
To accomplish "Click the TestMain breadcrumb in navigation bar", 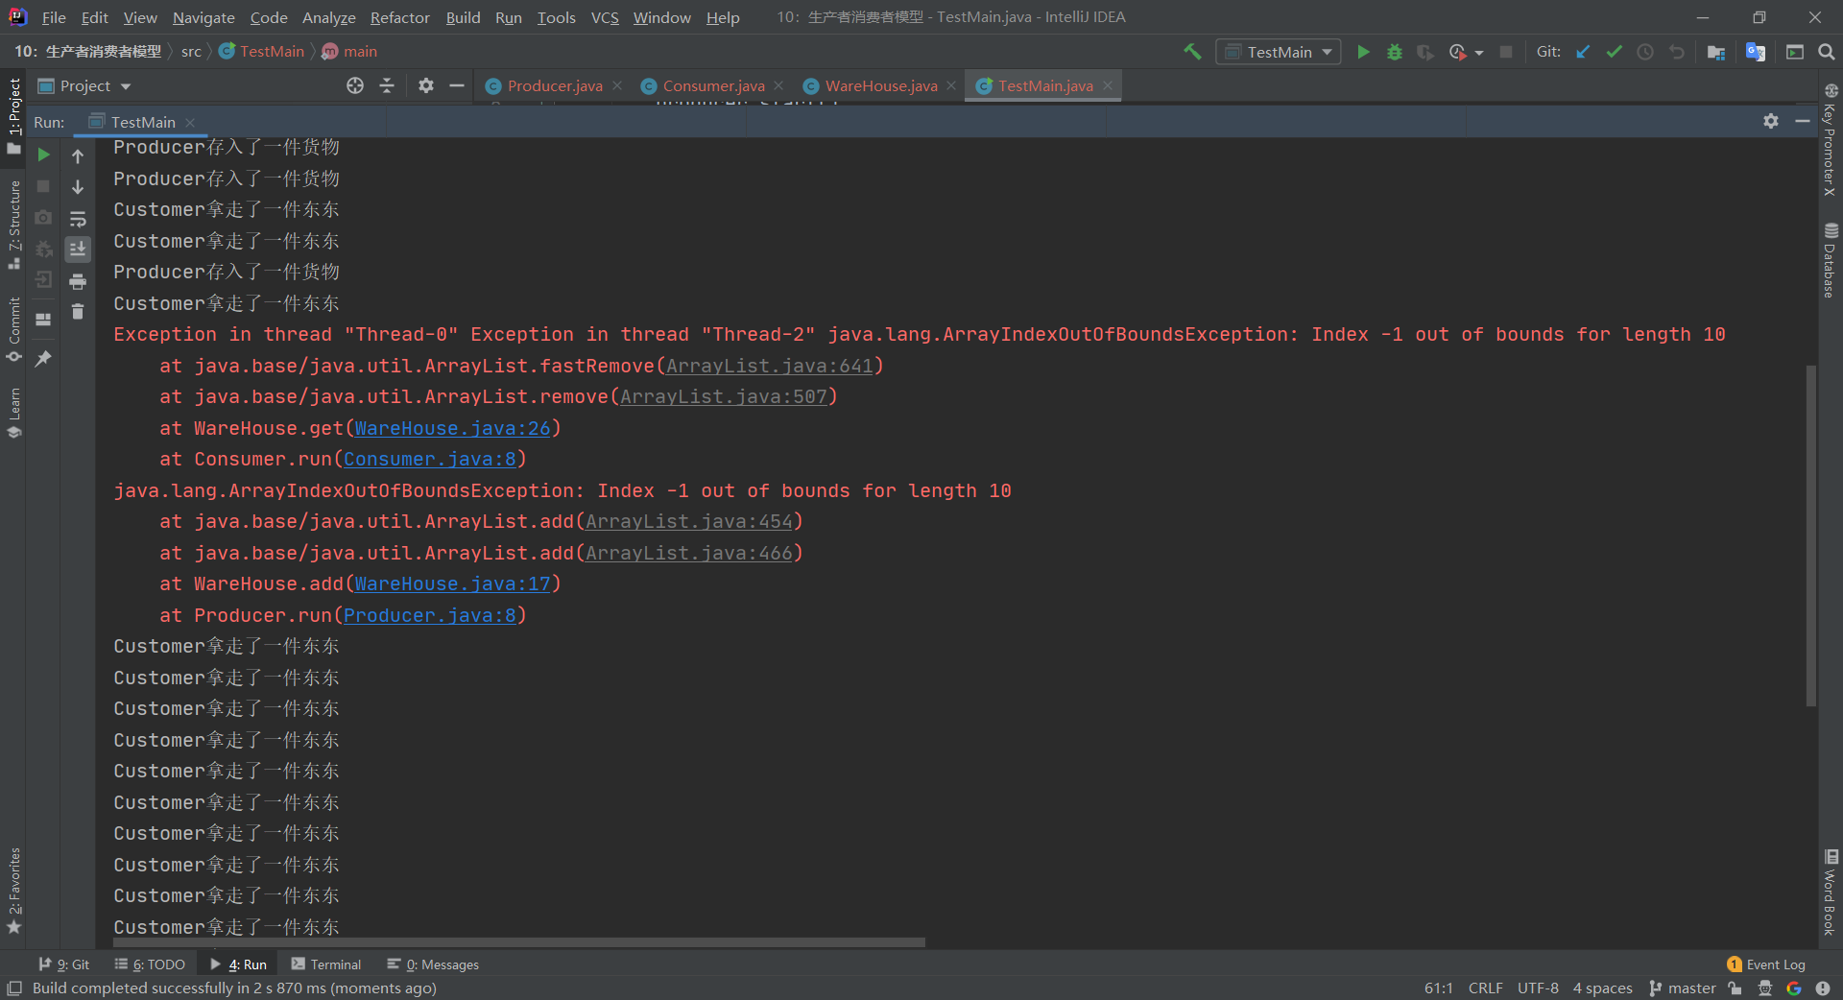I will point(261,52).
